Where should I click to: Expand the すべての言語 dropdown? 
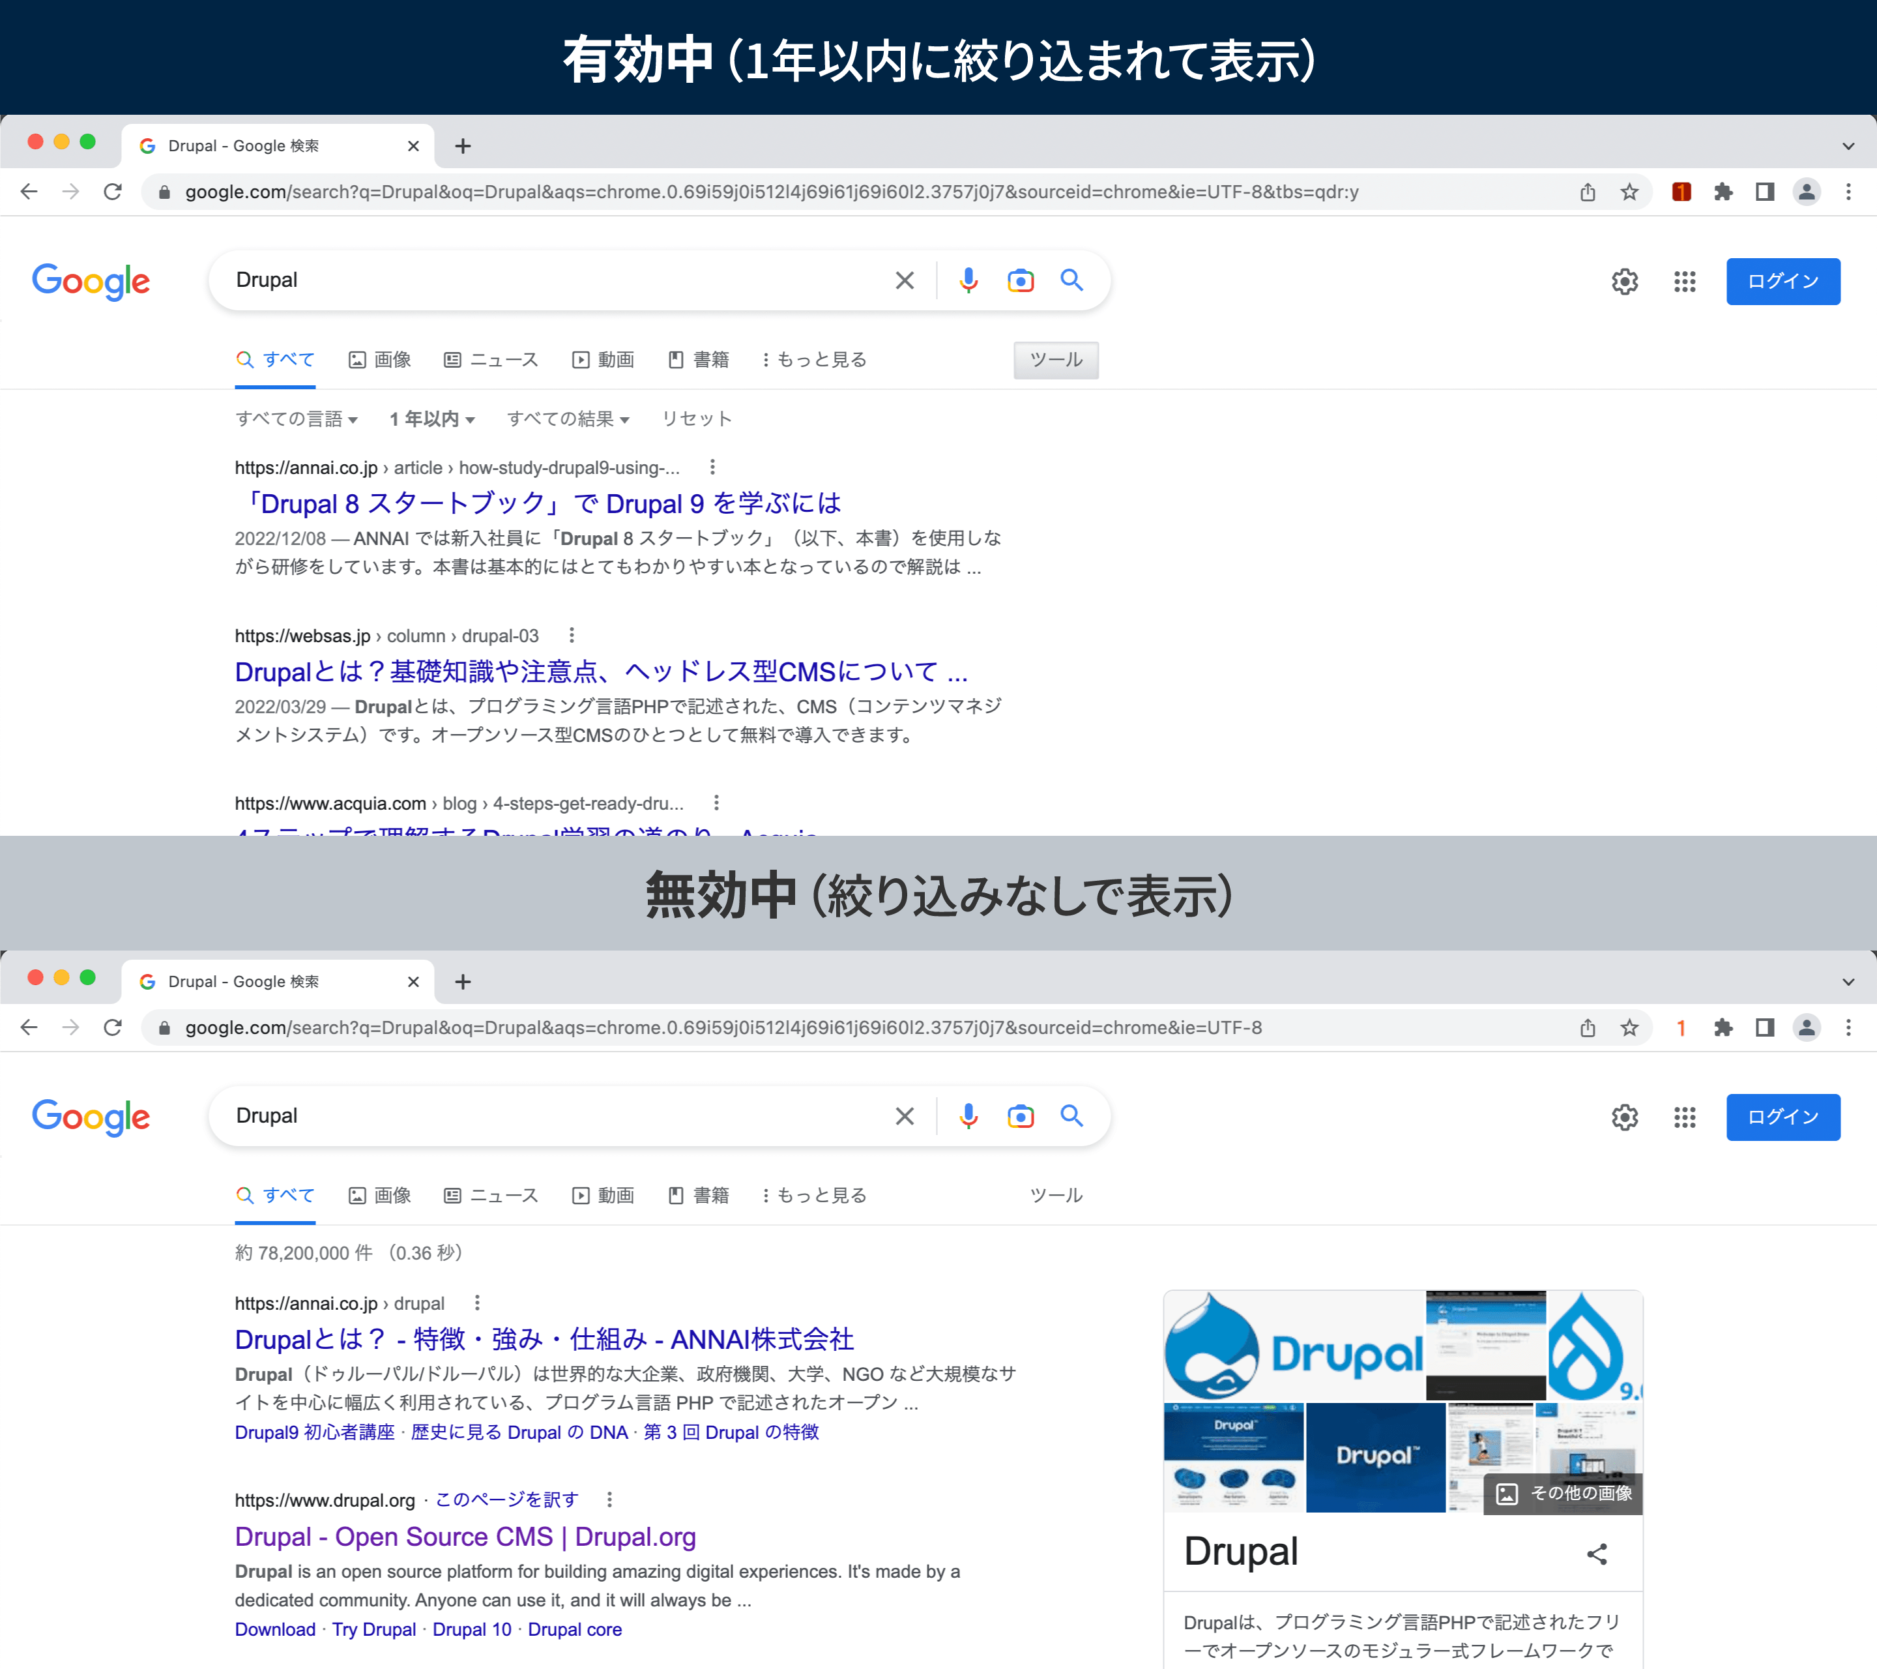tap(297, 419)
